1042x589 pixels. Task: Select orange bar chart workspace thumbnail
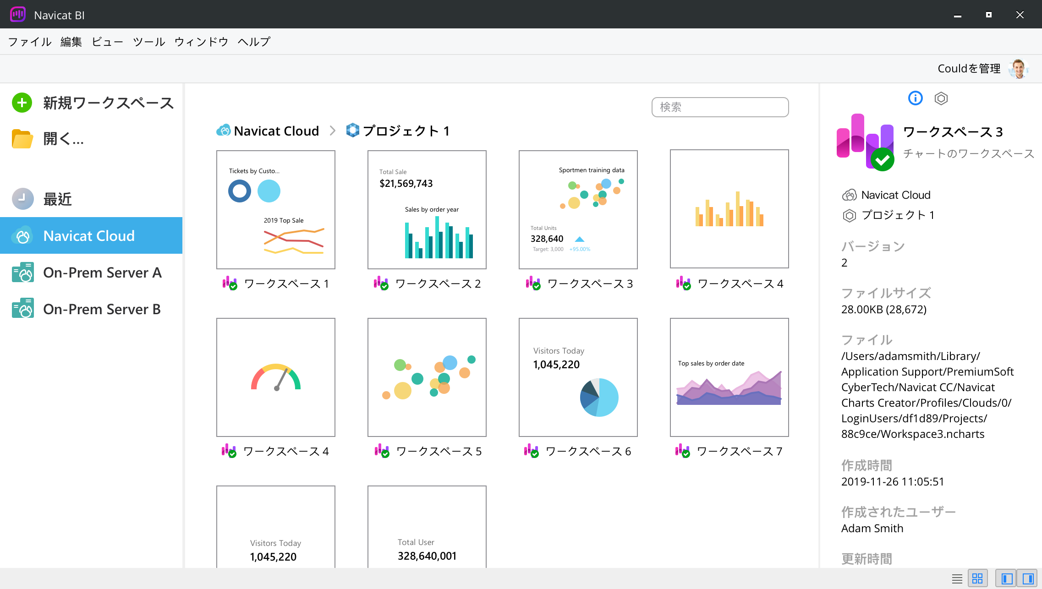pyautogui.click(x=729, y=209)
